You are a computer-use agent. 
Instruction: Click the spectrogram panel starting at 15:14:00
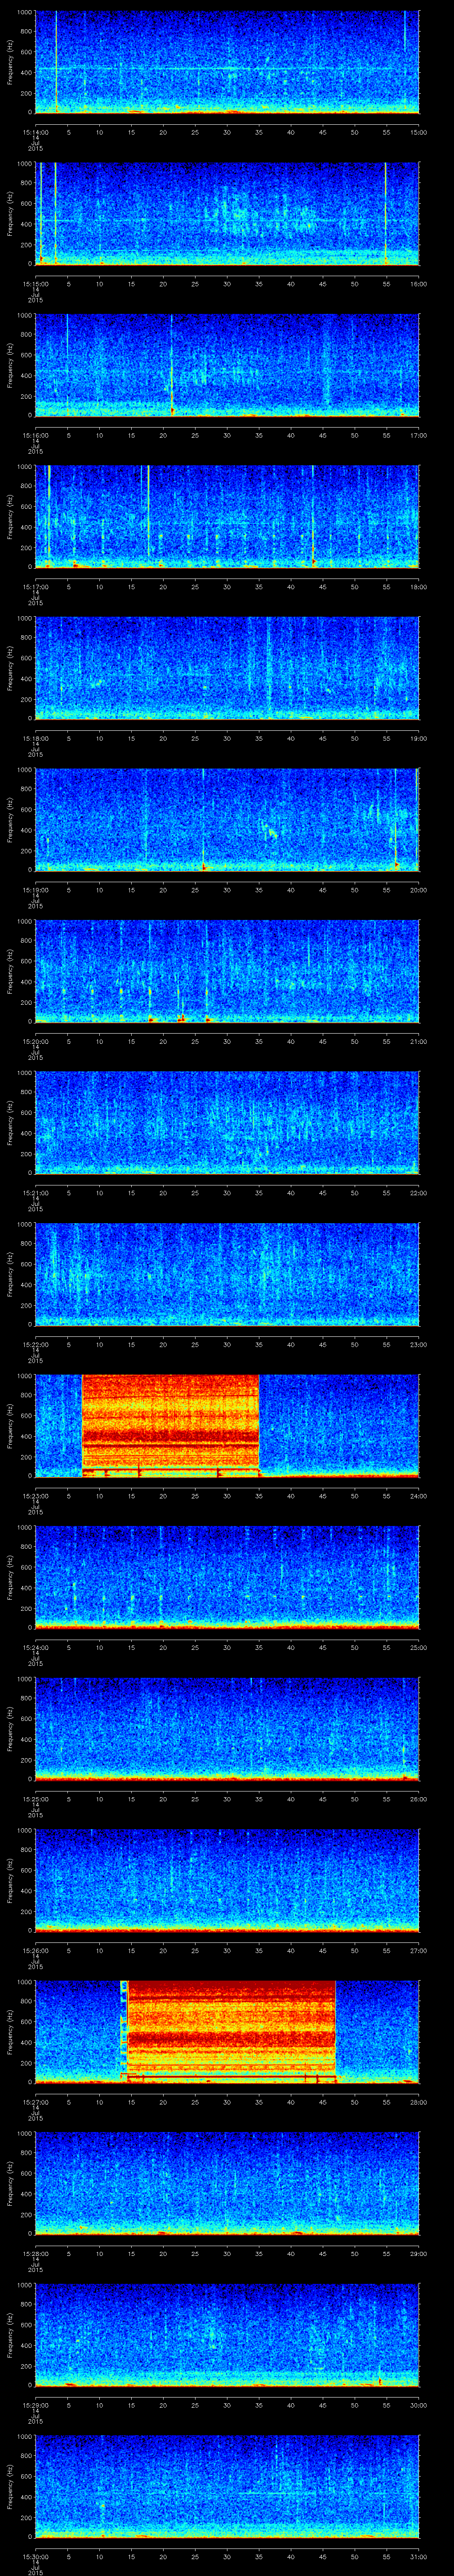(227, 62)
